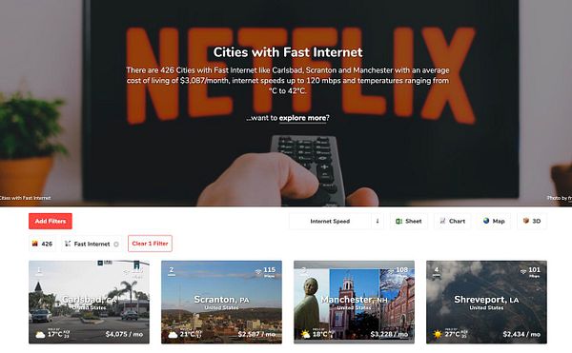Remove the Fast Internet filter tag
This screenshot has width=572, height=353.
coord(116,245)
